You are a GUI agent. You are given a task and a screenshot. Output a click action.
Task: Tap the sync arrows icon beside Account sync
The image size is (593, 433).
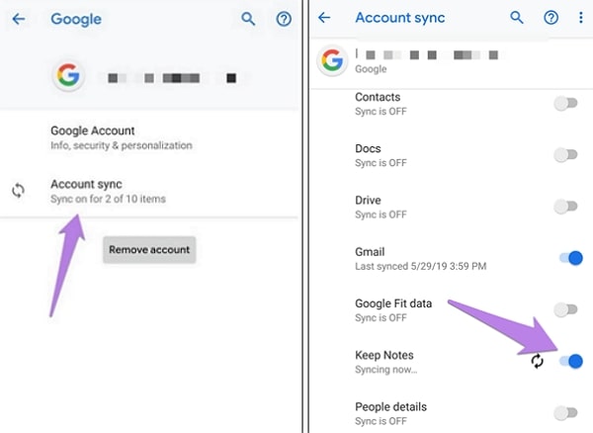pos(18,190)
